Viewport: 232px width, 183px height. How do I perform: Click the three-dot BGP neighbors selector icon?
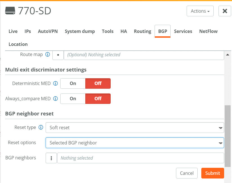click(51, 158)
